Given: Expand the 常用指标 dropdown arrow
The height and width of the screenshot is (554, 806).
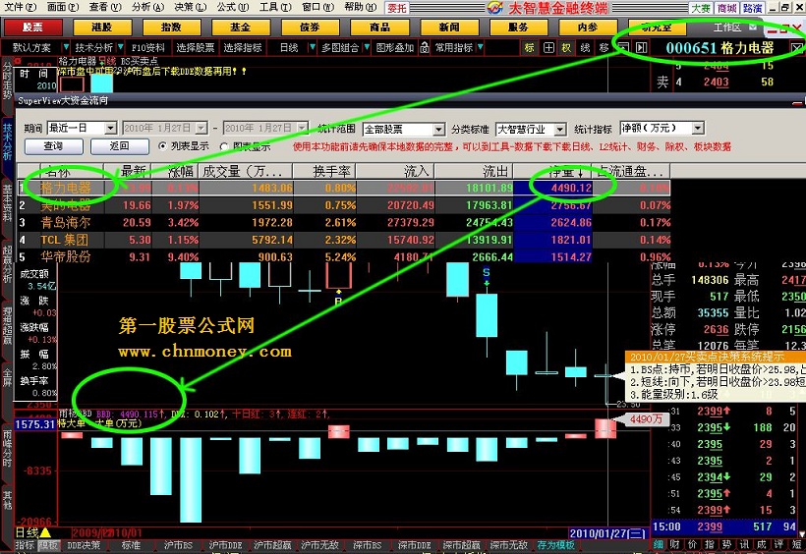Looking at the screenshot, I should (480, 48).
